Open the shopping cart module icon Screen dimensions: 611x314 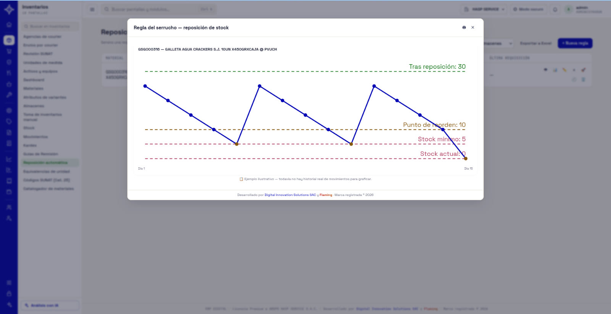coord(9,51)
